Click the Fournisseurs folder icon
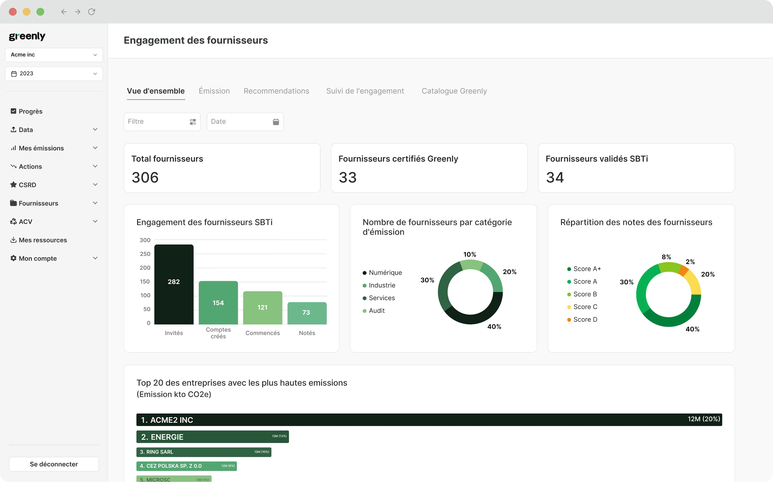Viewport: 773px width, 482px height. coord(14,203)
